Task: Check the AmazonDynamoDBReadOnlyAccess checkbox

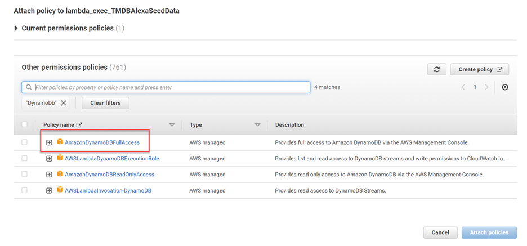Action: click(x=24, y=174)
